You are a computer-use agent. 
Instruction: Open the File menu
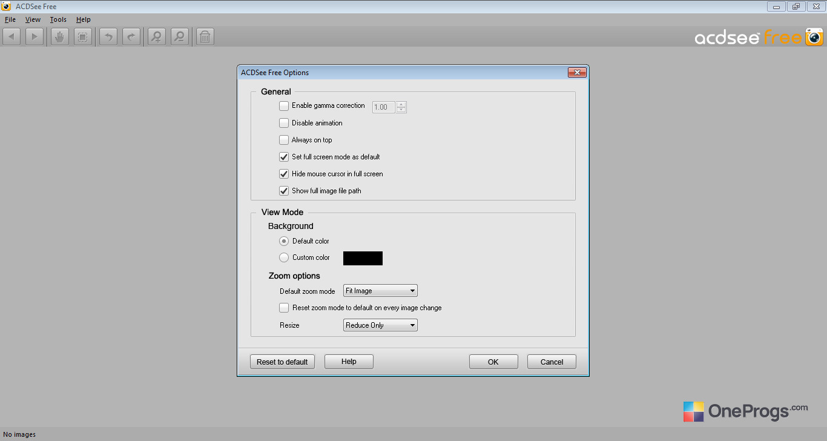click(x=10, y=19)
